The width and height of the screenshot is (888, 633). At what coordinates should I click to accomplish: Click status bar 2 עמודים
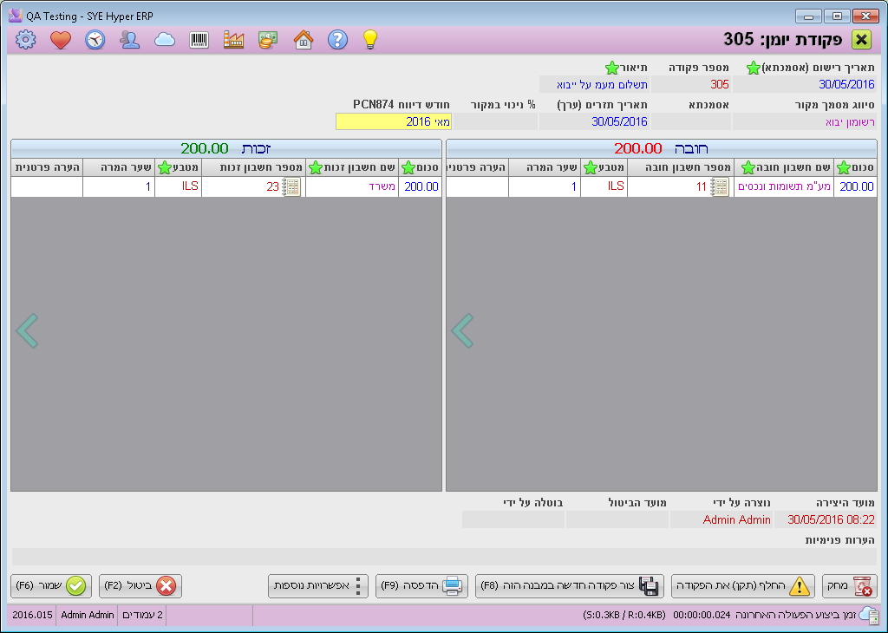tap(142, 615)
